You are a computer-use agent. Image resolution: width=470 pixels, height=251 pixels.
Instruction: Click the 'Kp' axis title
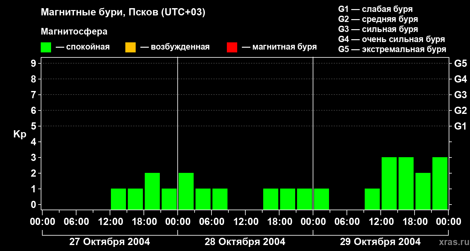20,134
